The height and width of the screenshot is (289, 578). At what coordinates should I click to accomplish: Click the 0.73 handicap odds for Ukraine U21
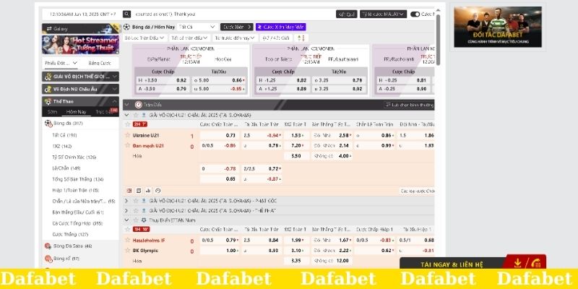point(220,135)
